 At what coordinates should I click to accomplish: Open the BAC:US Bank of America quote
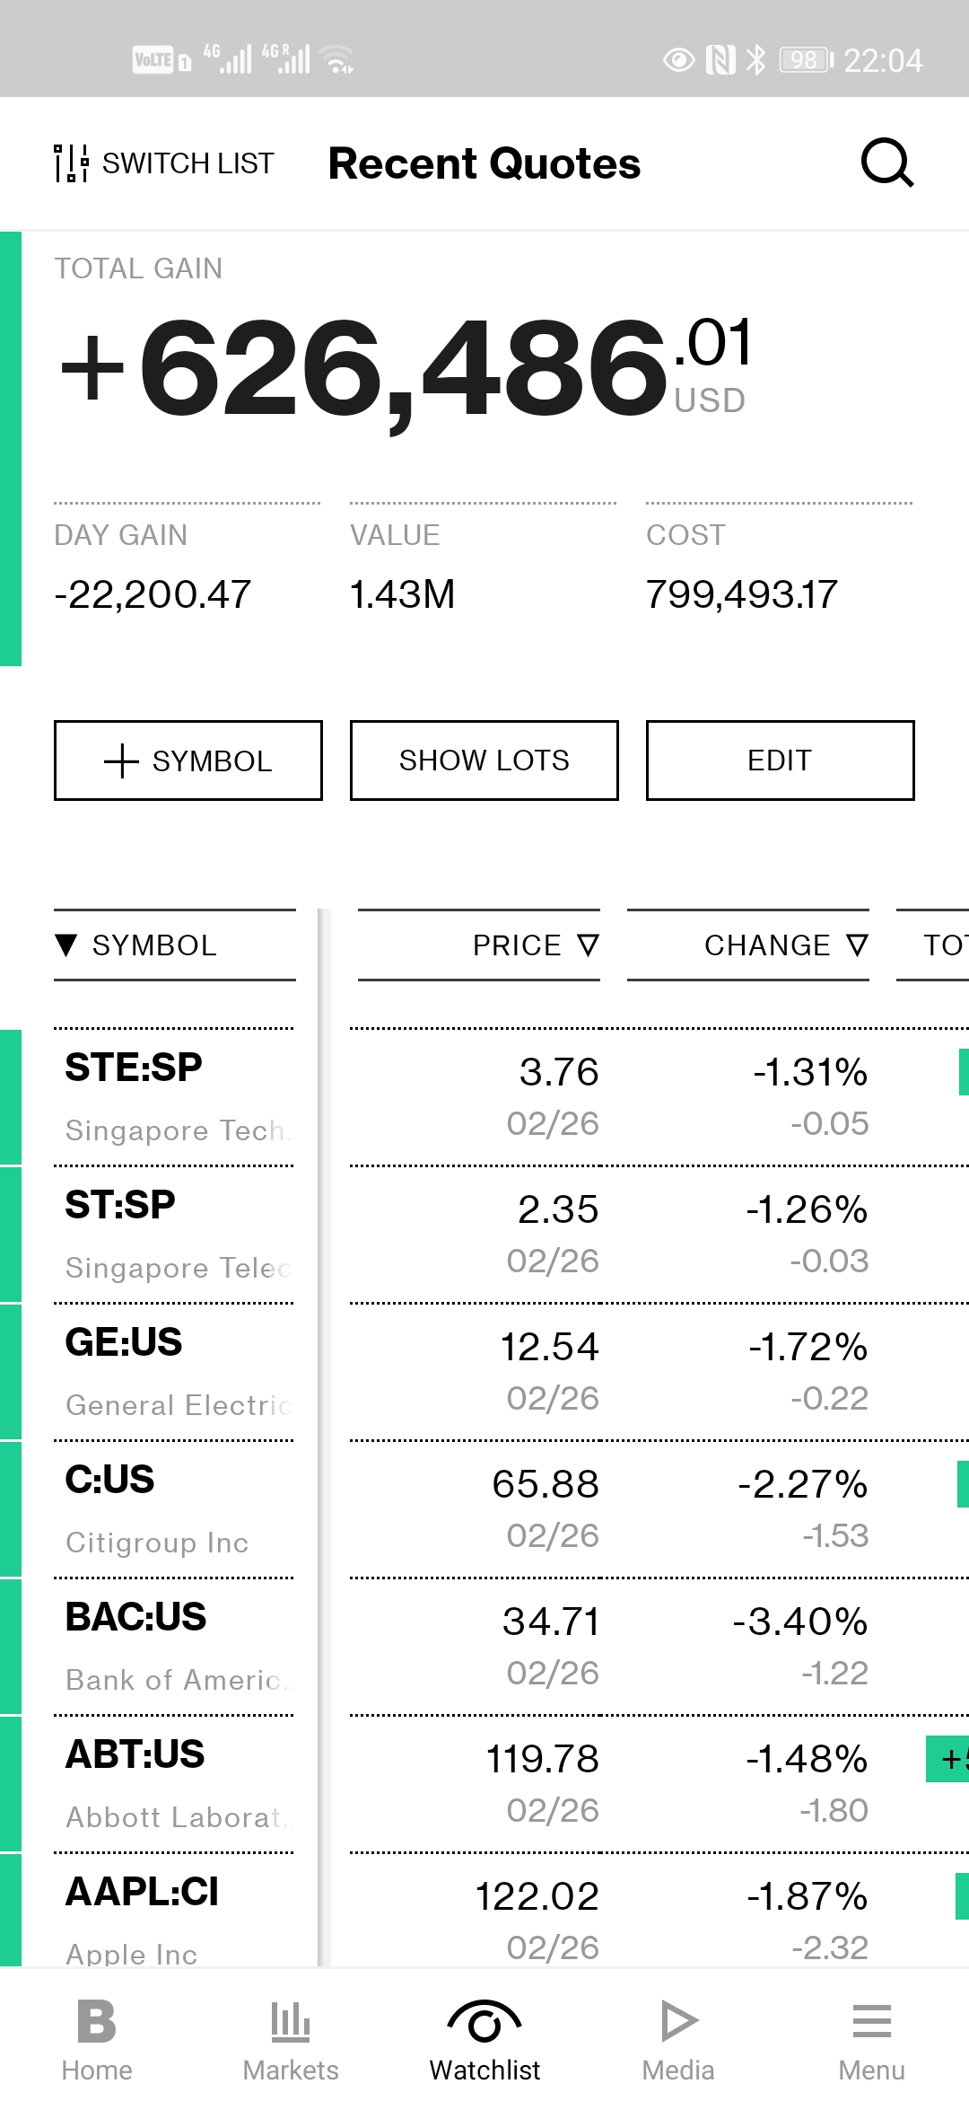coord(175,1646)
